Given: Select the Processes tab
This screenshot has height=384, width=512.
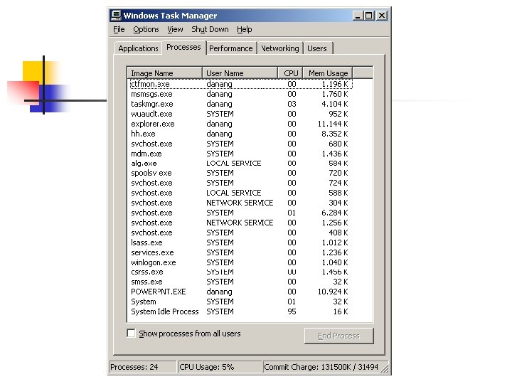Looking at the screenshot, I should (x=183, y=48).
